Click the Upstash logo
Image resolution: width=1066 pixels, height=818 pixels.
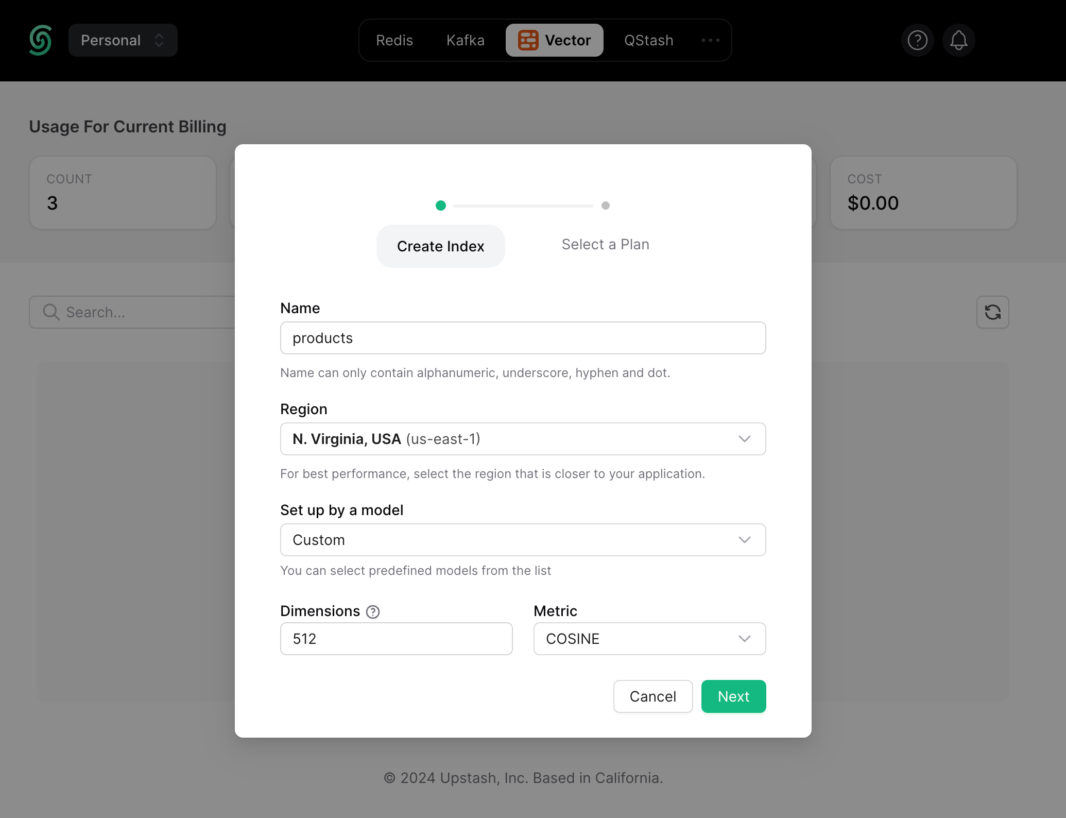click(40, 40)
